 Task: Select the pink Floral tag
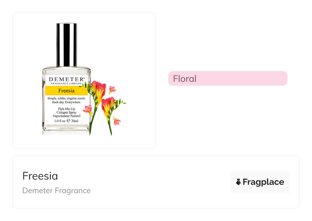point(227,78)
